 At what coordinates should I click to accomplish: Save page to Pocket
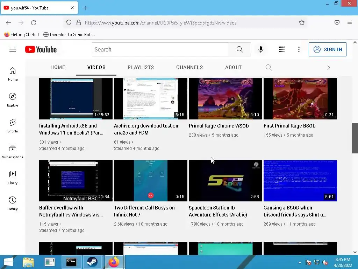click(337, 22)
